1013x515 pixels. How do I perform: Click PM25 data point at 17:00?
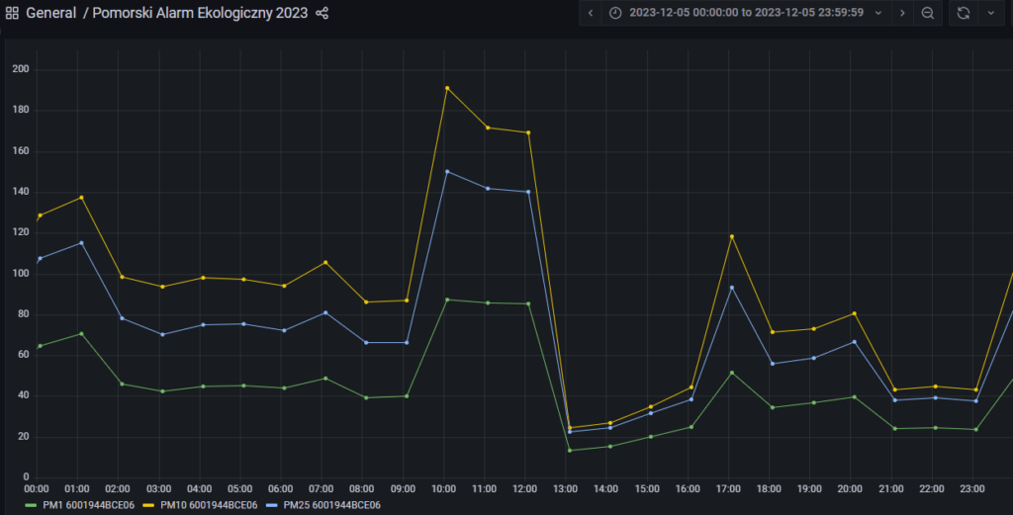point(732,288)
